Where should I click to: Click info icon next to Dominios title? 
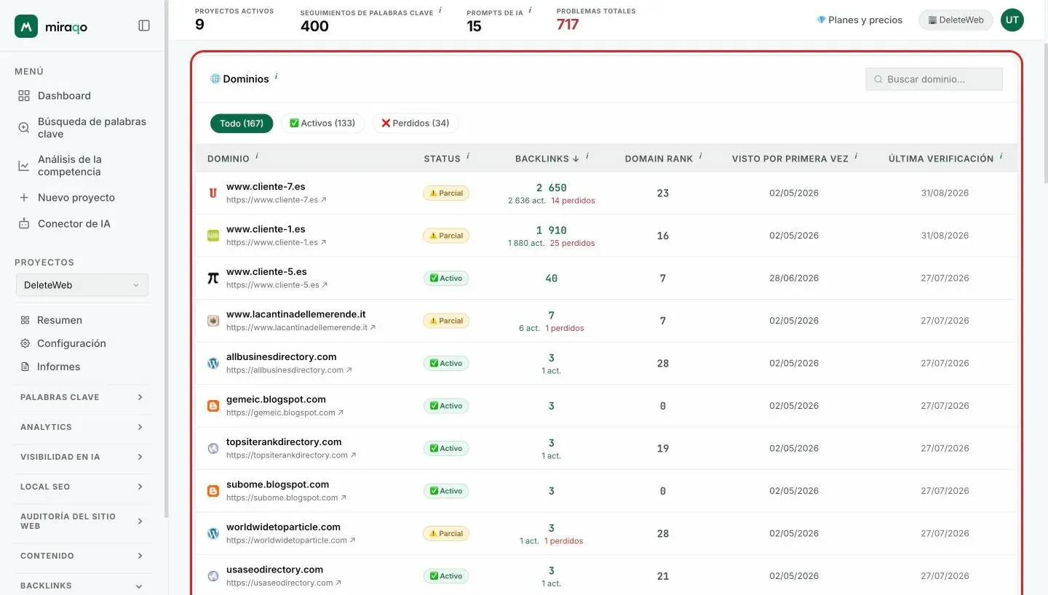coord(277,76)
